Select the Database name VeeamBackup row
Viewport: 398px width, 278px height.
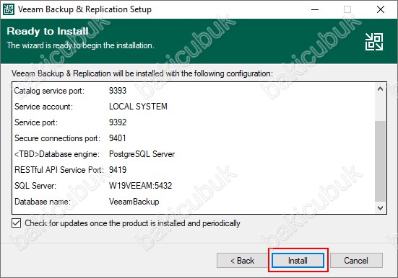[194, 202]
